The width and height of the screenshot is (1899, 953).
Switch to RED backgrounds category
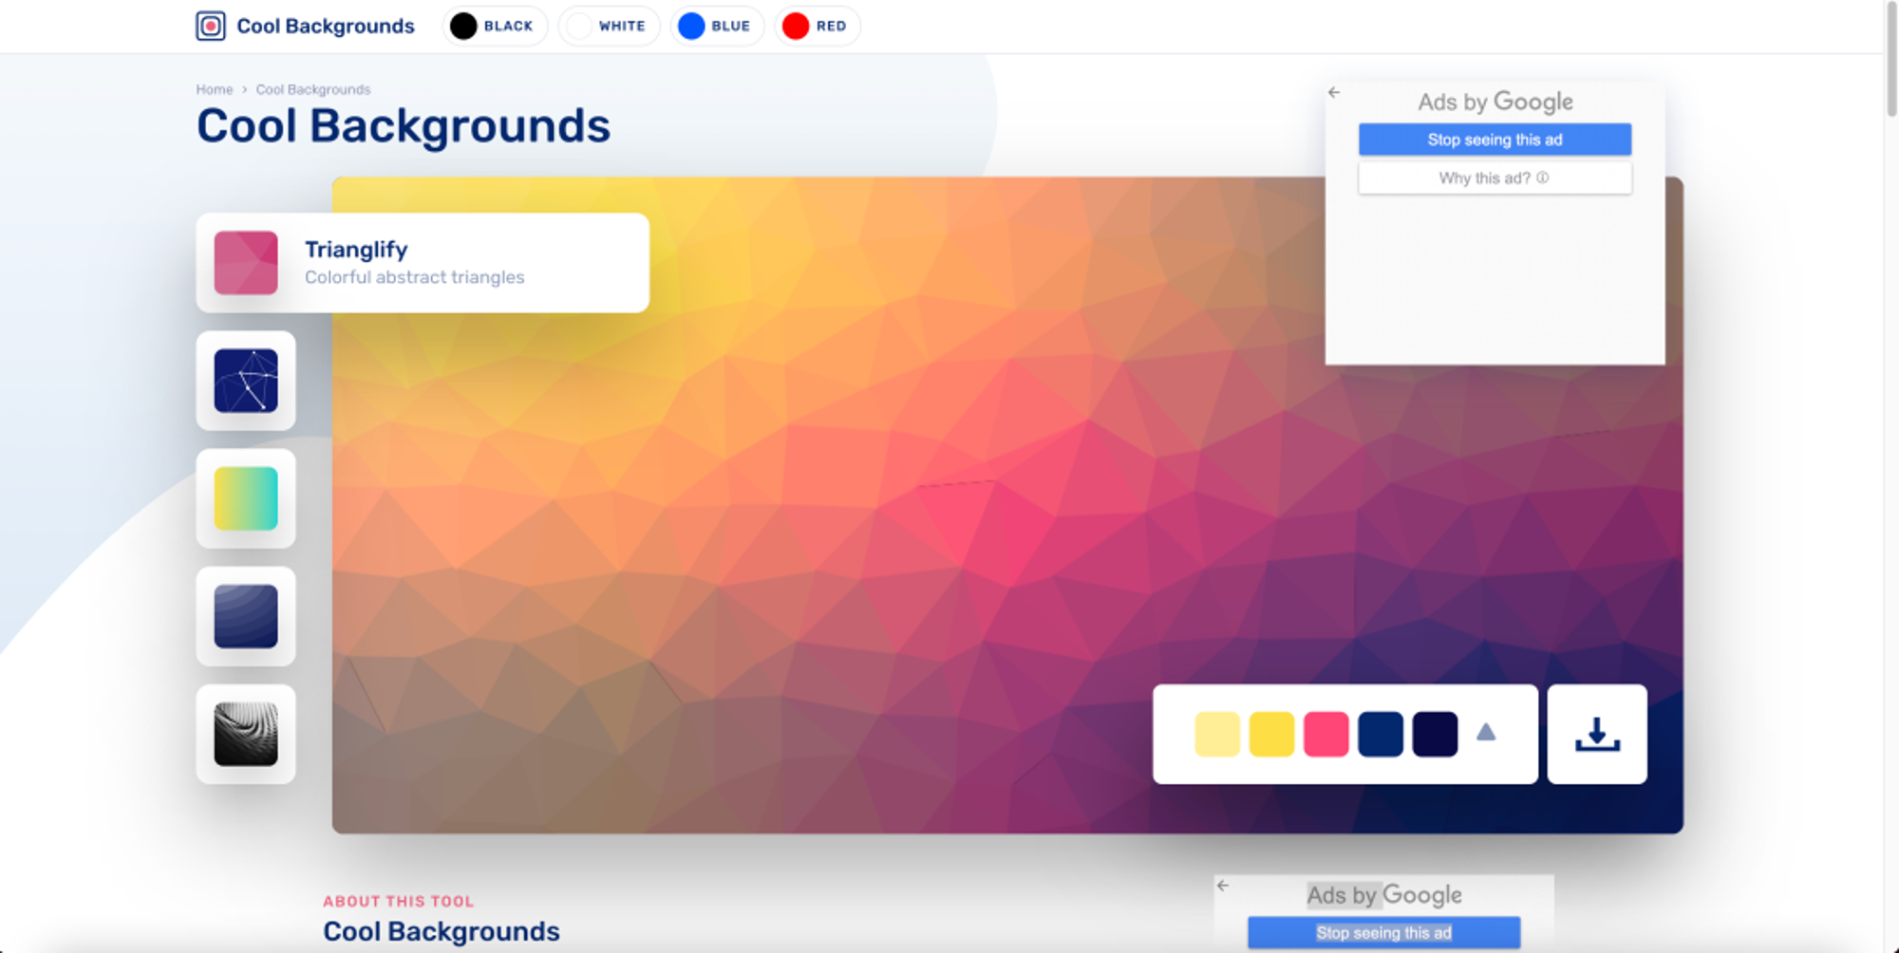point(817,26)
